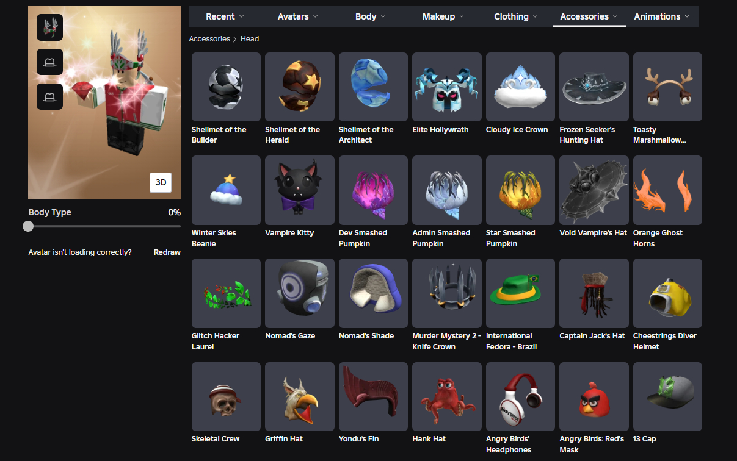Expand the Accessories dropdown

pos(589,16)
